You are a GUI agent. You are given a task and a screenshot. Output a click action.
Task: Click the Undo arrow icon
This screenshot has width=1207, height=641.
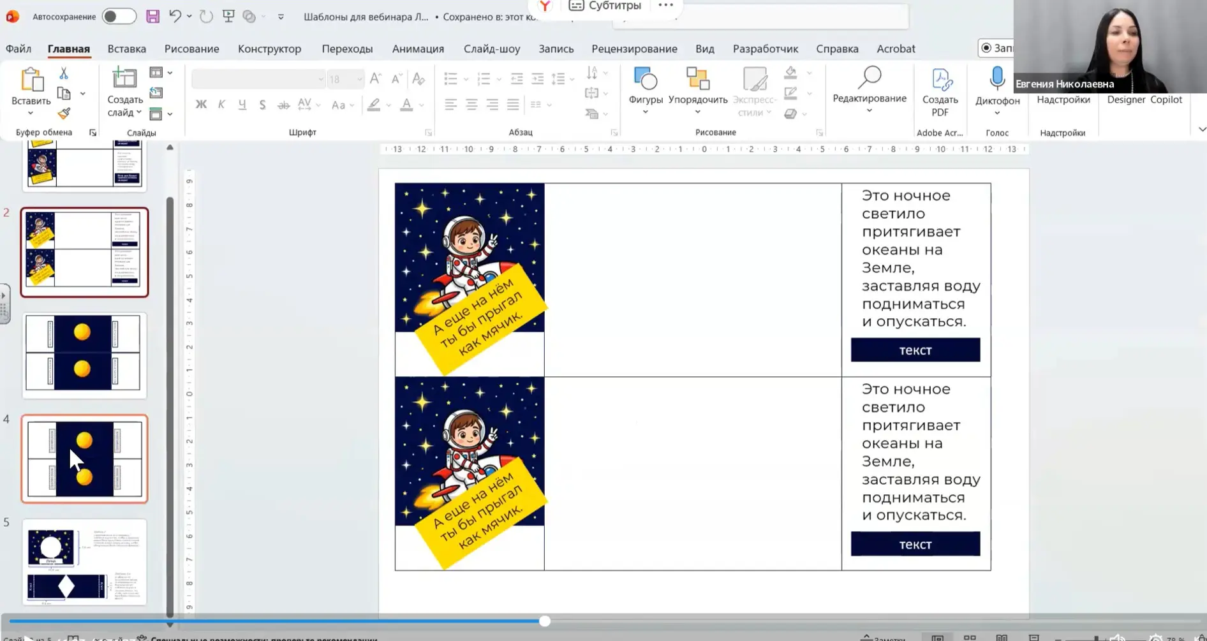[x=174, y=17]
